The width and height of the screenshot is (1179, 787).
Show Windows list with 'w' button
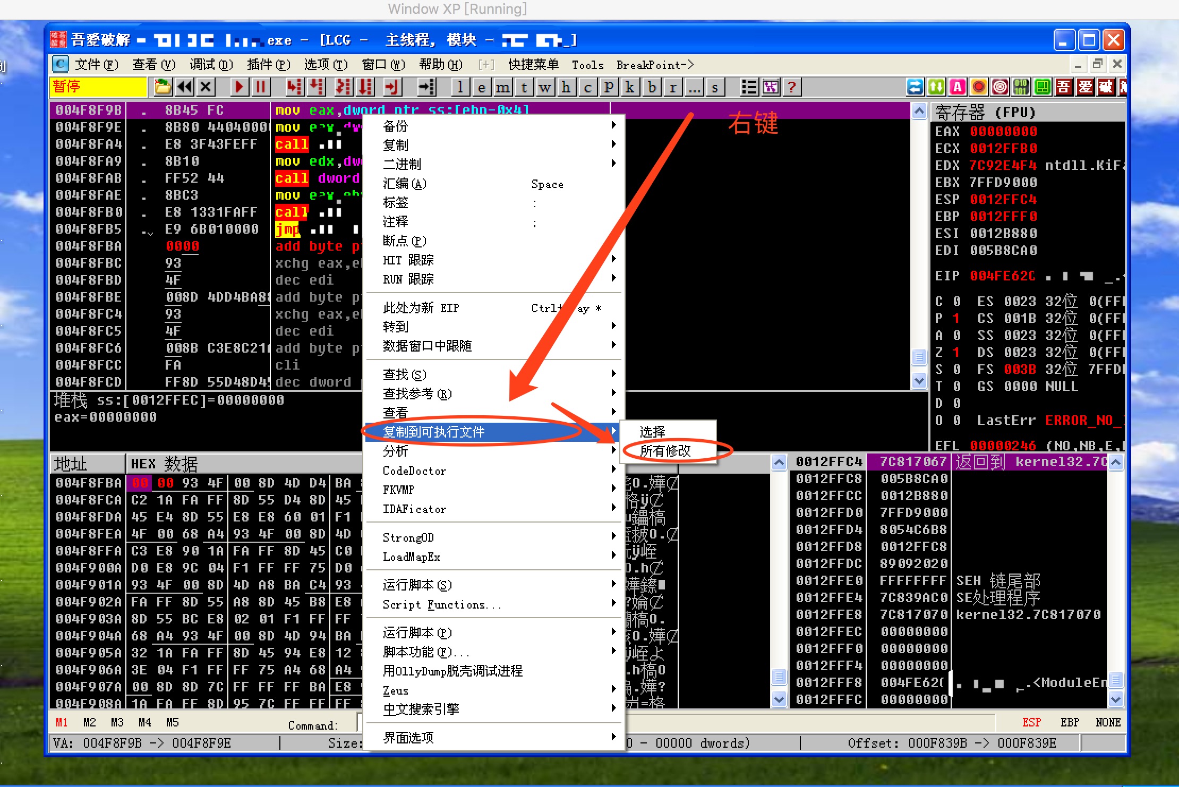[545, 87]
